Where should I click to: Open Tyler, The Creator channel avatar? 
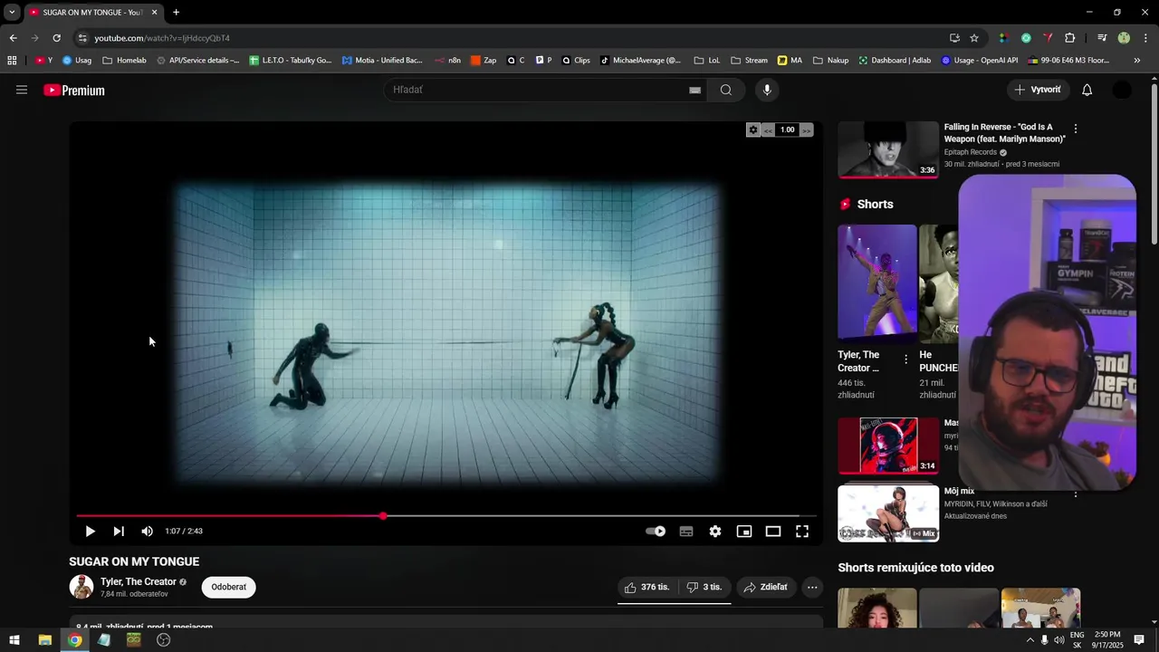point(81,587)
